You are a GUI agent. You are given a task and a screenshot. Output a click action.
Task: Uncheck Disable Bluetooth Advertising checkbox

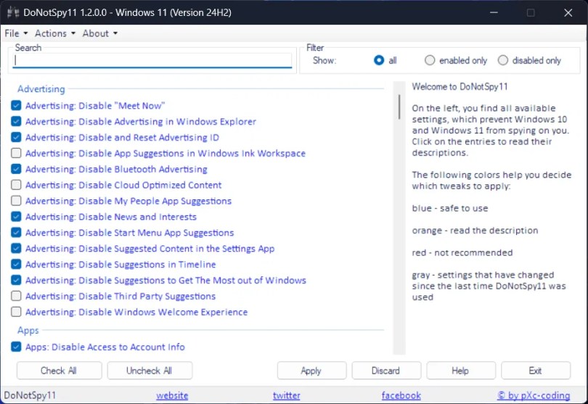16,169
